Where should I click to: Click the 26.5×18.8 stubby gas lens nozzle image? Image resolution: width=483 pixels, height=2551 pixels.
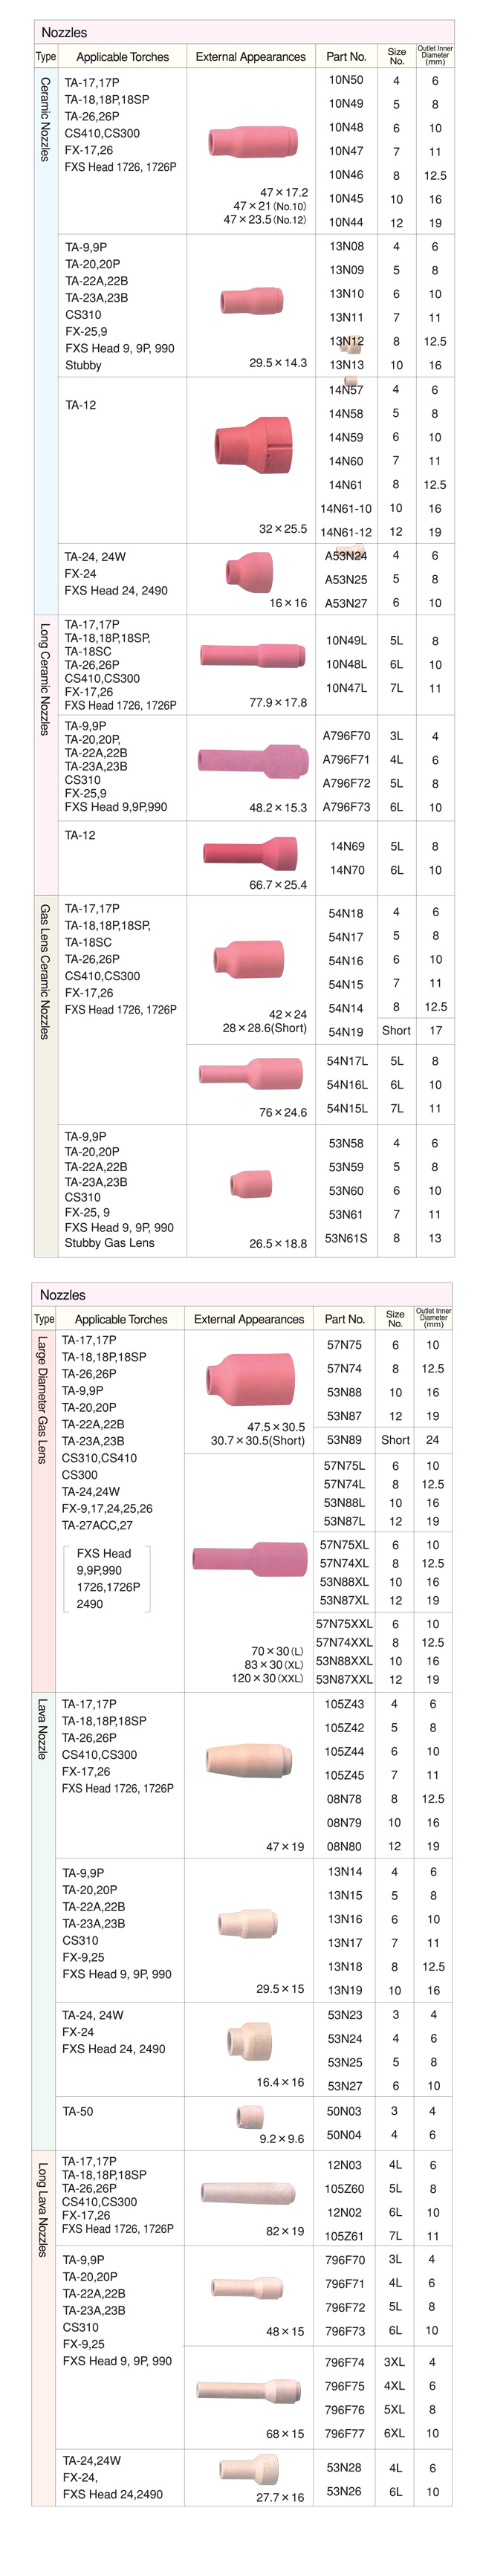(250, 1182)
